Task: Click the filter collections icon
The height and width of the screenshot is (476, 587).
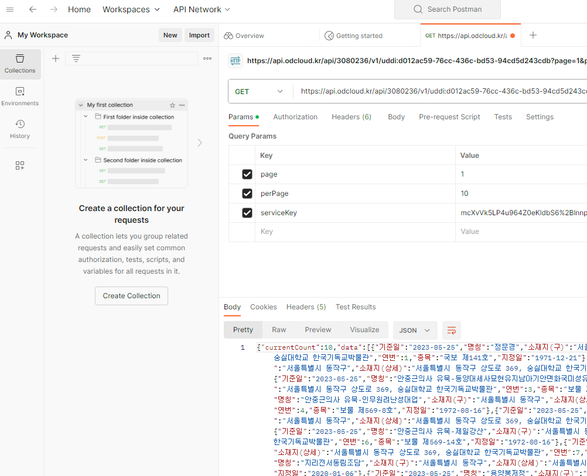Action: [76, 58]
